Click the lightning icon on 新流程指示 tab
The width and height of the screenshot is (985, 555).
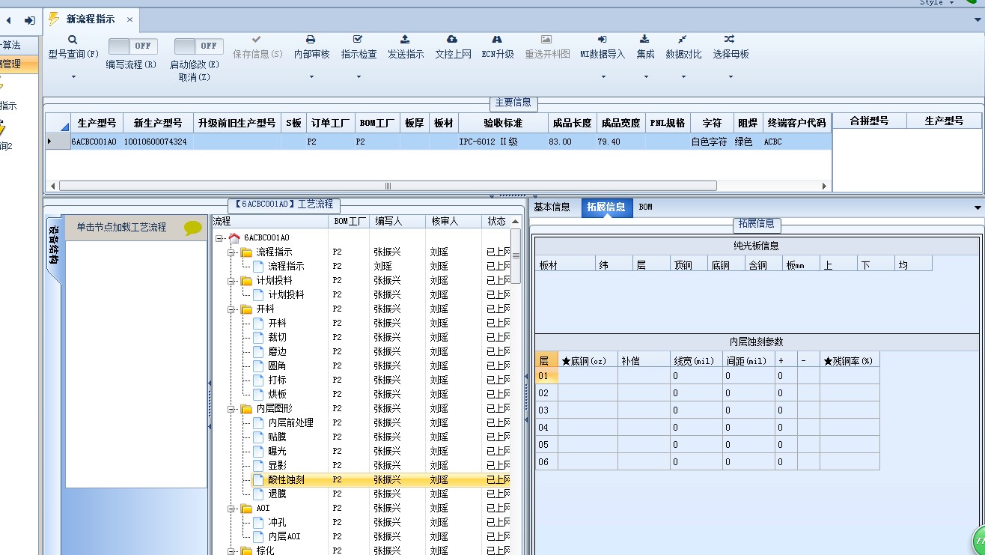tap(54, 19)
